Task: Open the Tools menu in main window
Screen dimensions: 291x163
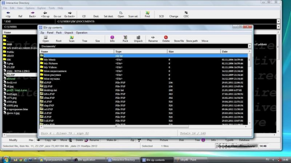Action: (52, 8)
